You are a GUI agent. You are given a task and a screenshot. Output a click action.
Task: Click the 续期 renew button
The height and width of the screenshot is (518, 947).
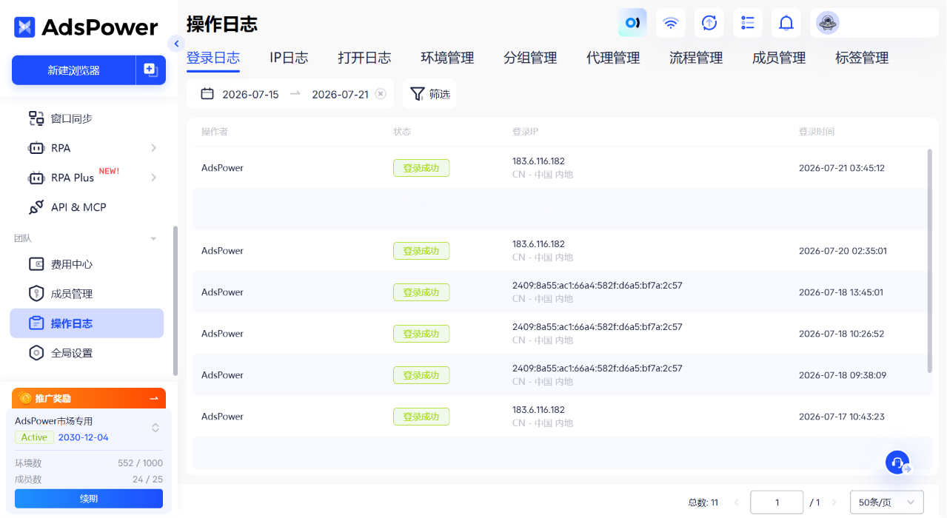point(89,499)
